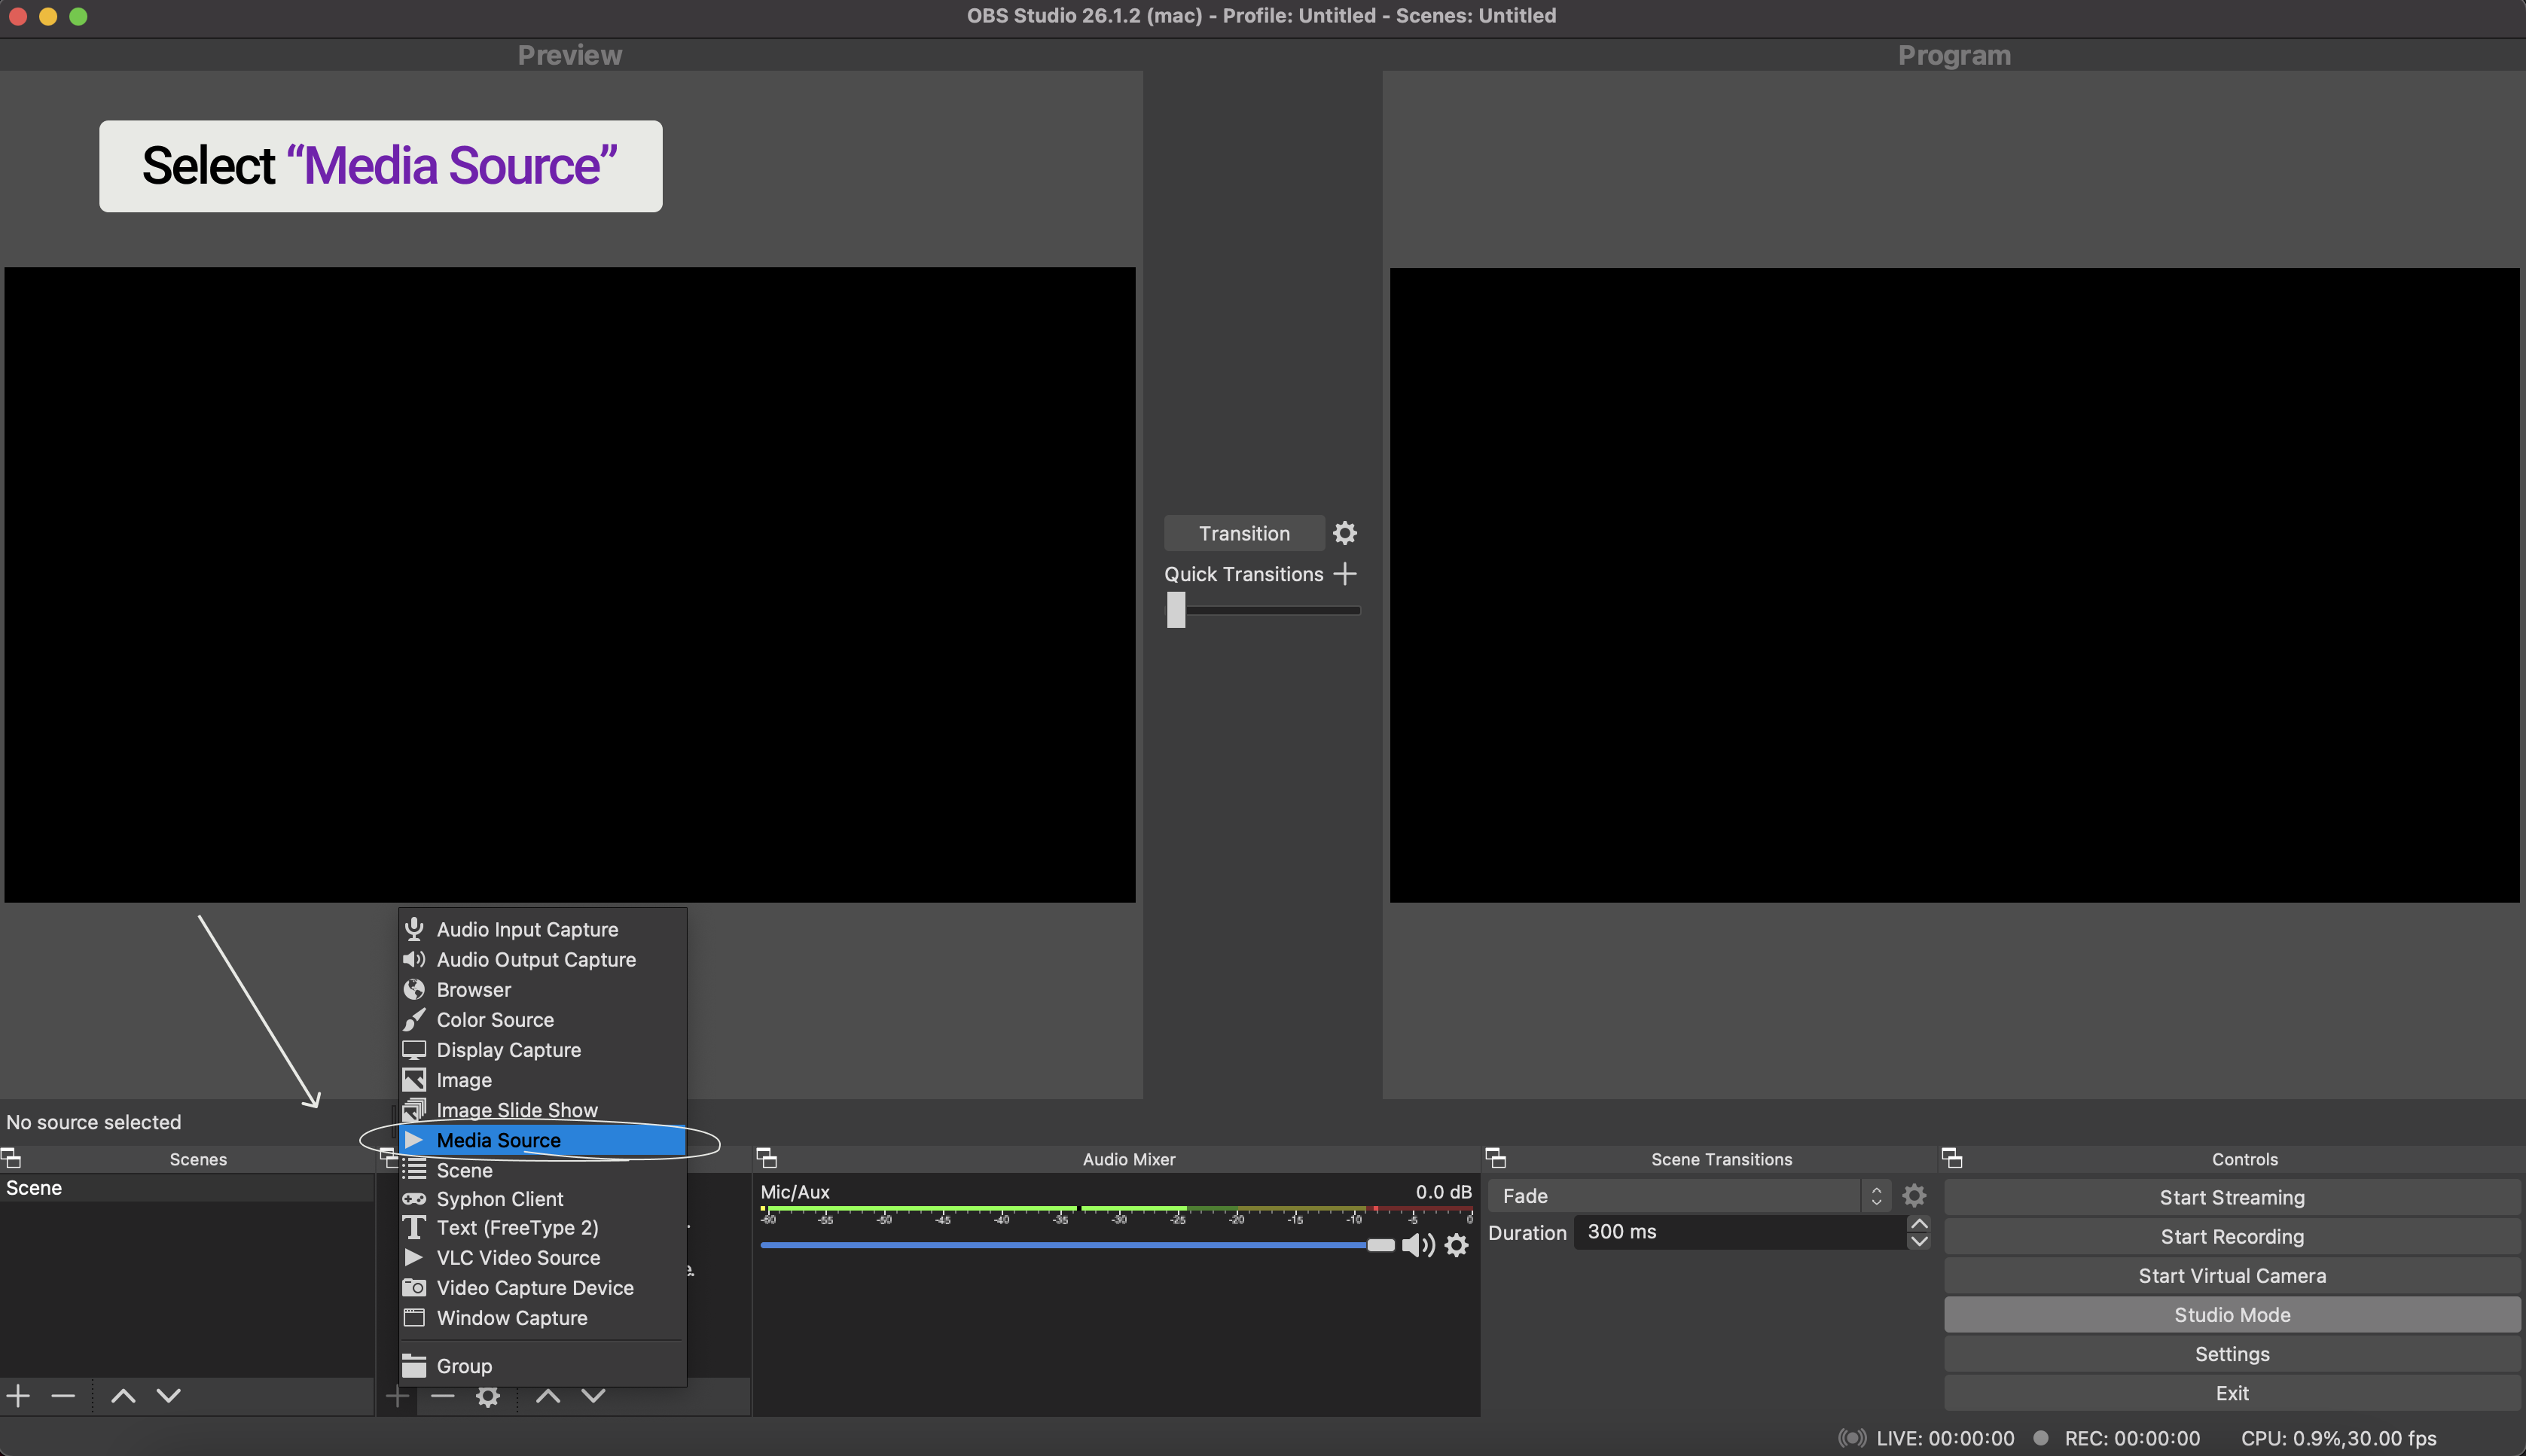Click Controls panel expand icon

[x=1950, y=1156]
